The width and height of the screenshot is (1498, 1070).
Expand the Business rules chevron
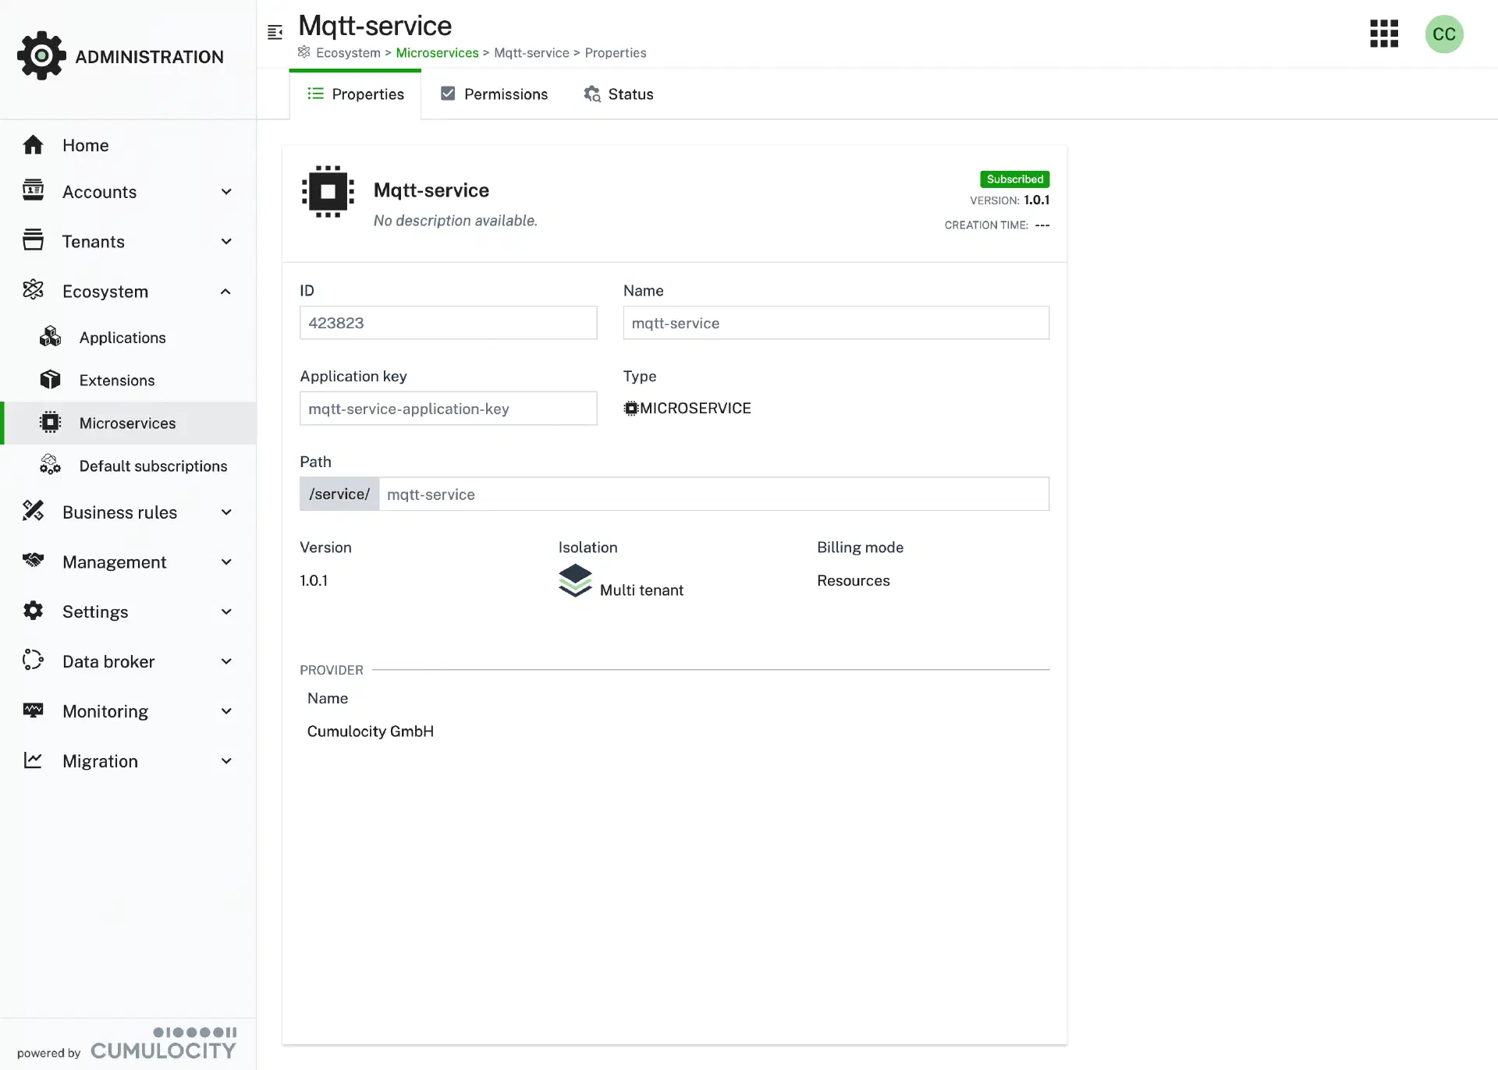tap(226, 512)
